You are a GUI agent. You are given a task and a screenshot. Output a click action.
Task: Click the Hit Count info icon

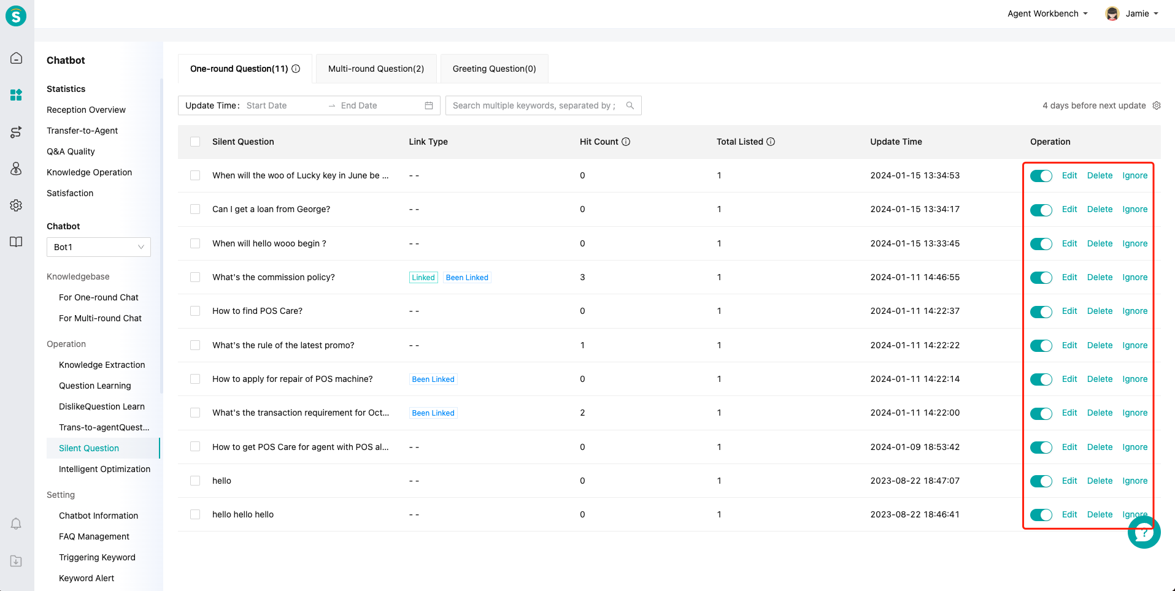pyautogui.click(x=626, y=142)
